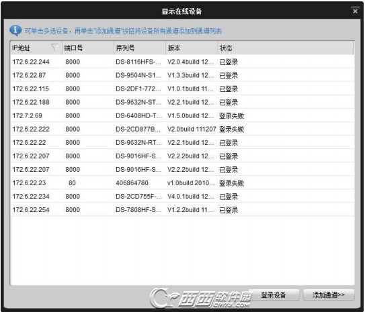Viewport: 365px width, 312px height.
Task: Select device row 172.6.22.87
Action: 182,75
